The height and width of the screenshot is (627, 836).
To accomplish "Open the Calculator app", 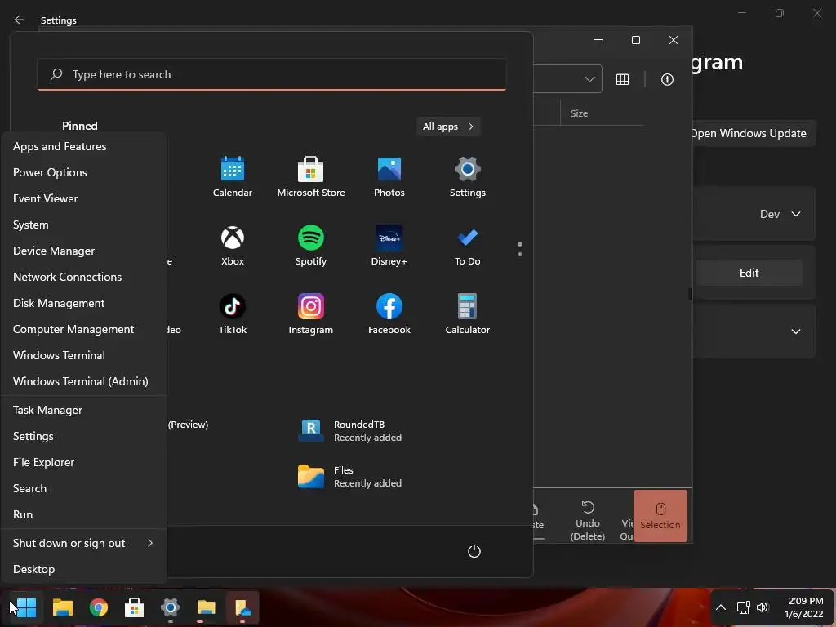I will [468, 314].
